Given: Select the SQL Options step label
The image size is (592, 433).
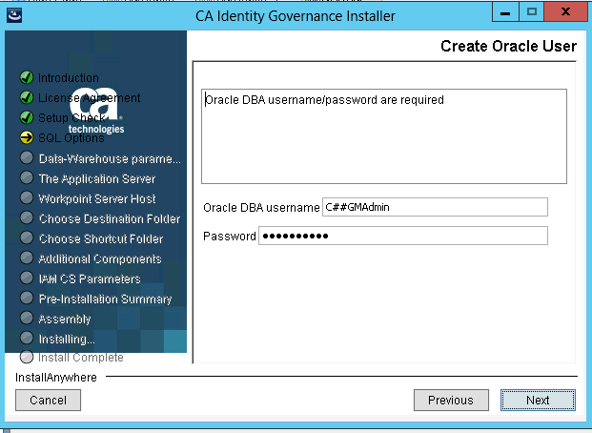Looking at the screenshot, I should (x=71, y=138).
